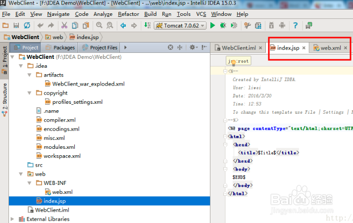353x223 pixels.
Task: Open the Navigate menu
Action: click(x=58, y=14)
